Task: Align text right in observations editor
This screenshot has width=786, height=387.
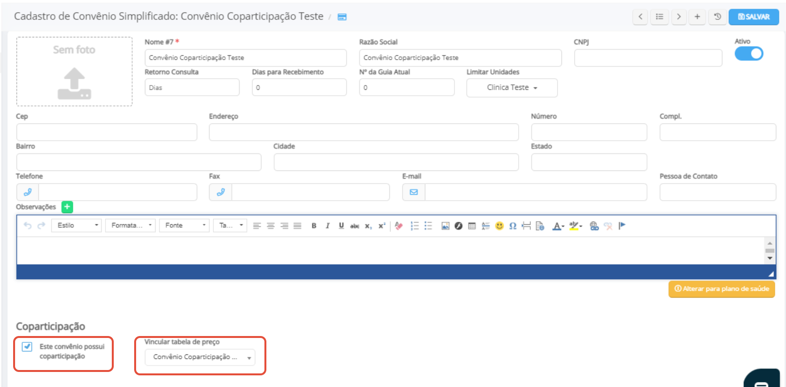Action: (284, 226)
